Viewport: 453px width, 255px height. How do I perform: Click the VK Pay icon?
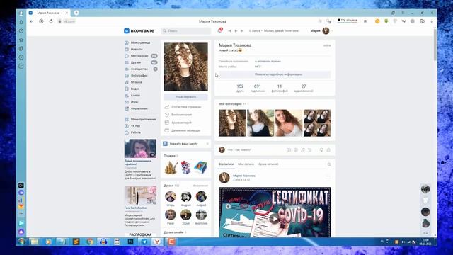coord(127,126)
